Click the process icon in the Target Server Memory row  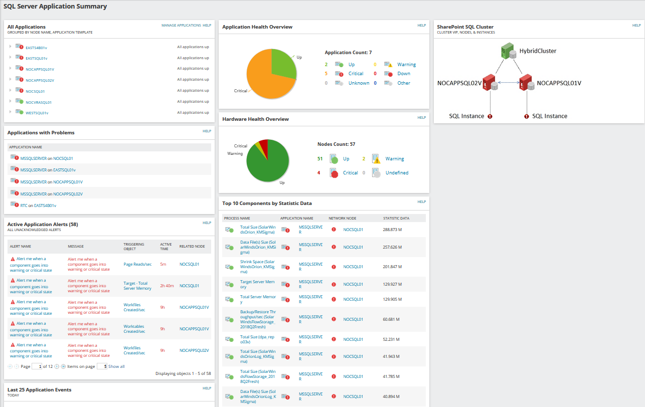click(230, 284)
